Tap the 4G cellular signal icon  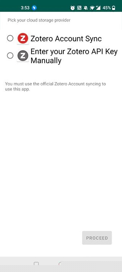[98, 8]
